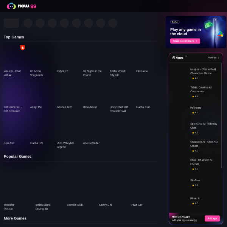Click the Android robot icon in banner
Image resolution: width=227 pixels, height=227 pixels.
208,26
